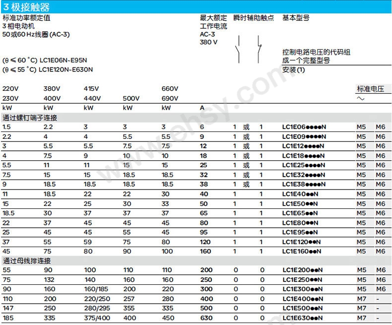The image size is (392, 325).
Task: Select the model LC1E50●●N
Action: tap(300, 204)
